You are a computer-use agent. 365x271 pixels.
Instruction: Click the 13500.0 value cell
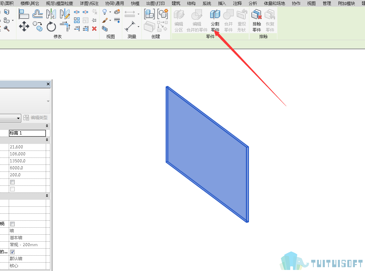pyautogui.click(x=27, y=161)
